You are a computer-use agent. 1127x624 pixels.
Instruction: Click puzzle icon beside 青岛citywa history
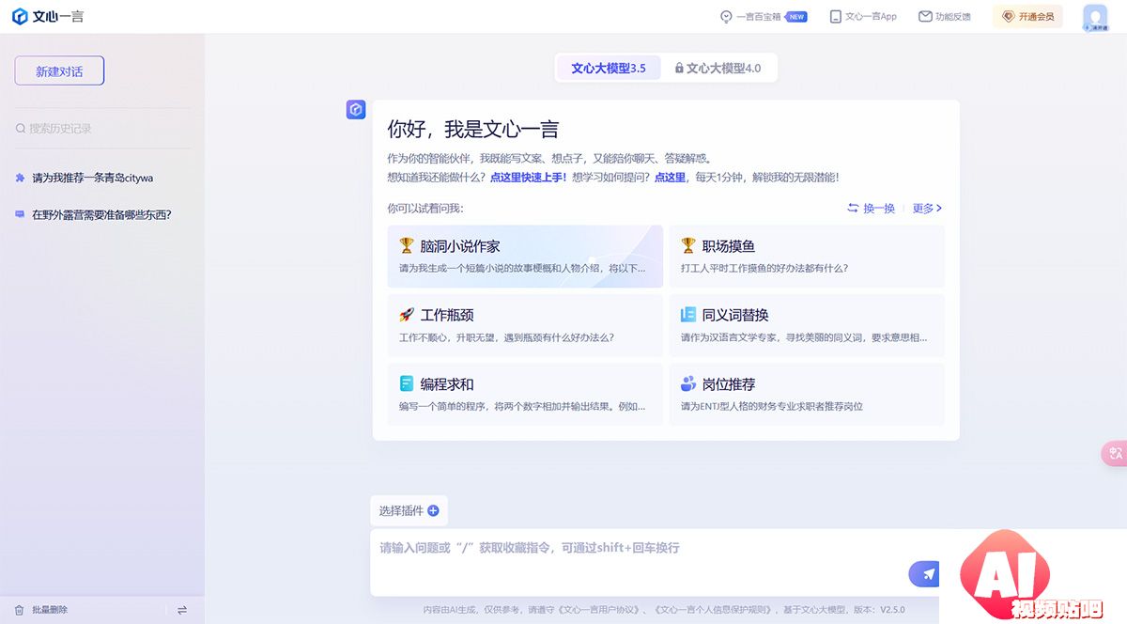20,178
